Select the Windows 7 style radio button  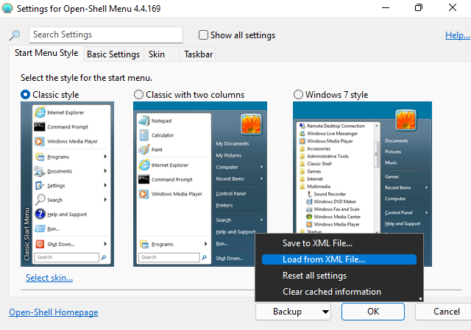298,95
